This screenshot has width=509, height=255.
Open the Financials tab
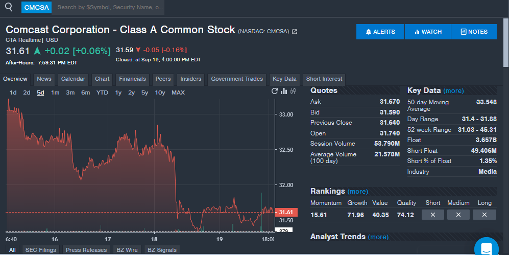point(132,79)
